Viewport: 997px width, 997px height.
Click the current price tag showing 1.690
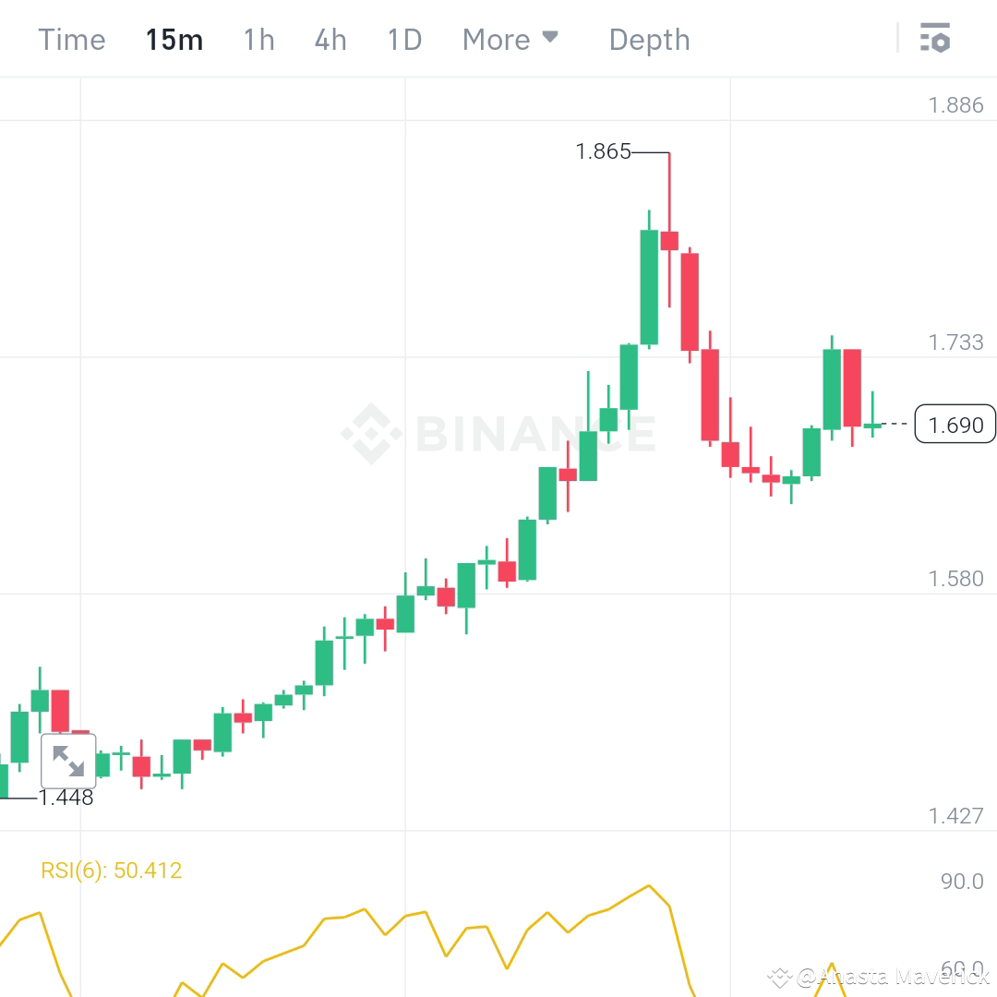(x=955, y=425)
